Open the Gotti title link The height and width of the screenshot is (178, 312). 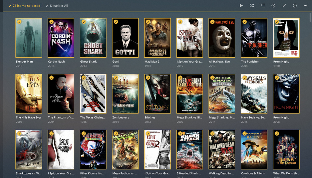pyautogui.click(x=116, y=62)
